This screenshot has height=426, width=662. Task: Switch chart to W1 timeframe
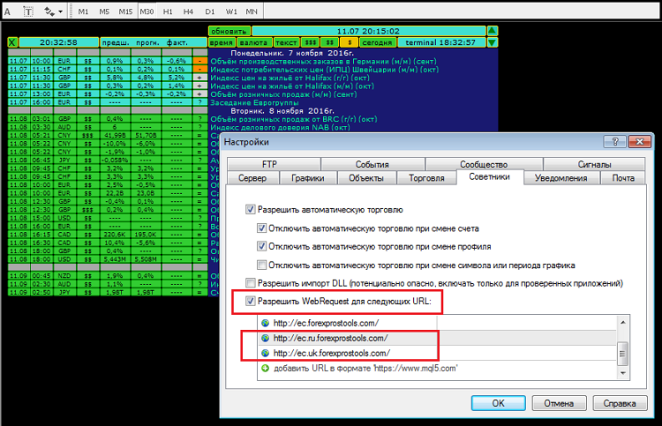231,11
